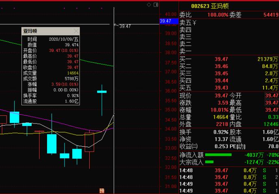This screenshot has height=194, width=279.
Task: Click the diamond icon above the chart
Action: [149, 5]
